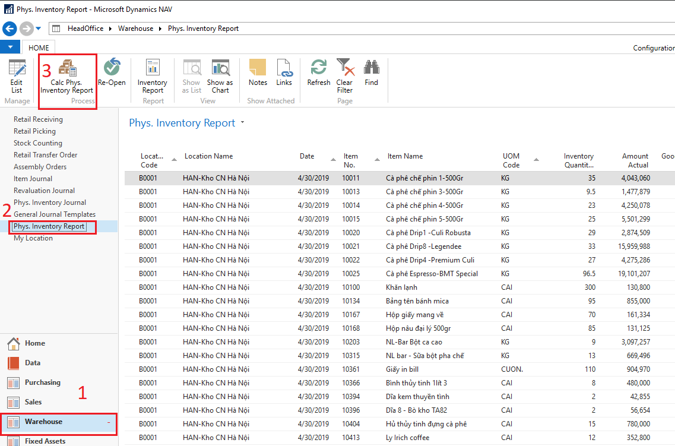The image size is (675, 446).
Task: Select the HOME ribbon tab
Action: pyautogui.click(x=39, y=48)
